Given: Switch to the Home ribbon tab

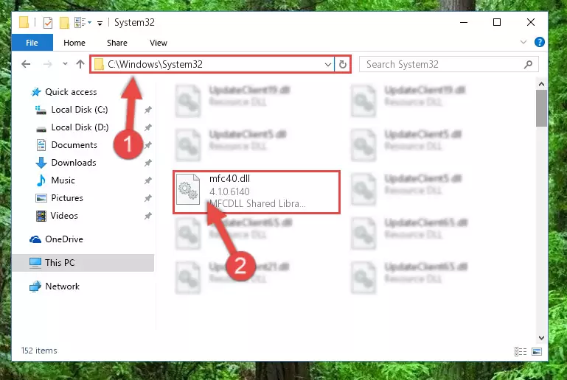Looking at the screenshot, I should 74,43.
